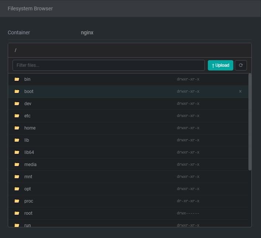
Task: Open the root directory name
Action: pyautogui.click(x=28, y=213)
